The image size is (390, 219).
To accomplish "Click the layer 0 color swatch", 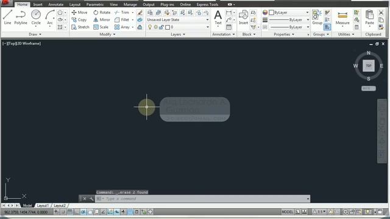I will 168,27.
